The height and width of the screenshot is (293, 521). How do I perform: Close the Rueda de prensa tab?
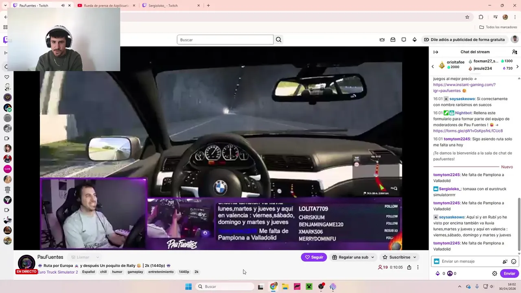click(x=134, y=6)
